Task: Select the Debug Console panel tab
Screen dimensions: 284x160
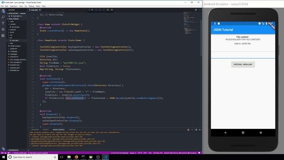Action: pyautogui.click(x=59, y=129)
